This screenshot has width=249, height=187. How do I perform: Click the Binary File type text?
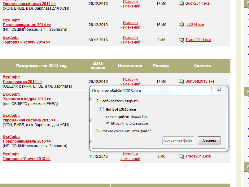(139, 117)
